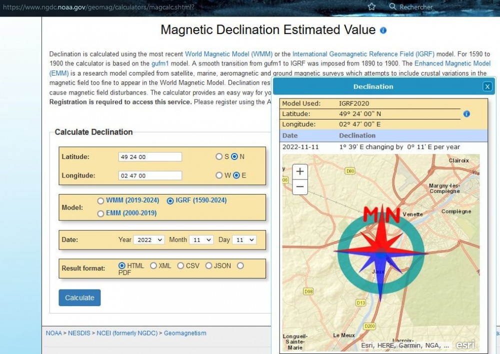500x354 pixels.
Task: Open World Magnetic Model (WMM) link
Action: click(x=228, y=54)
